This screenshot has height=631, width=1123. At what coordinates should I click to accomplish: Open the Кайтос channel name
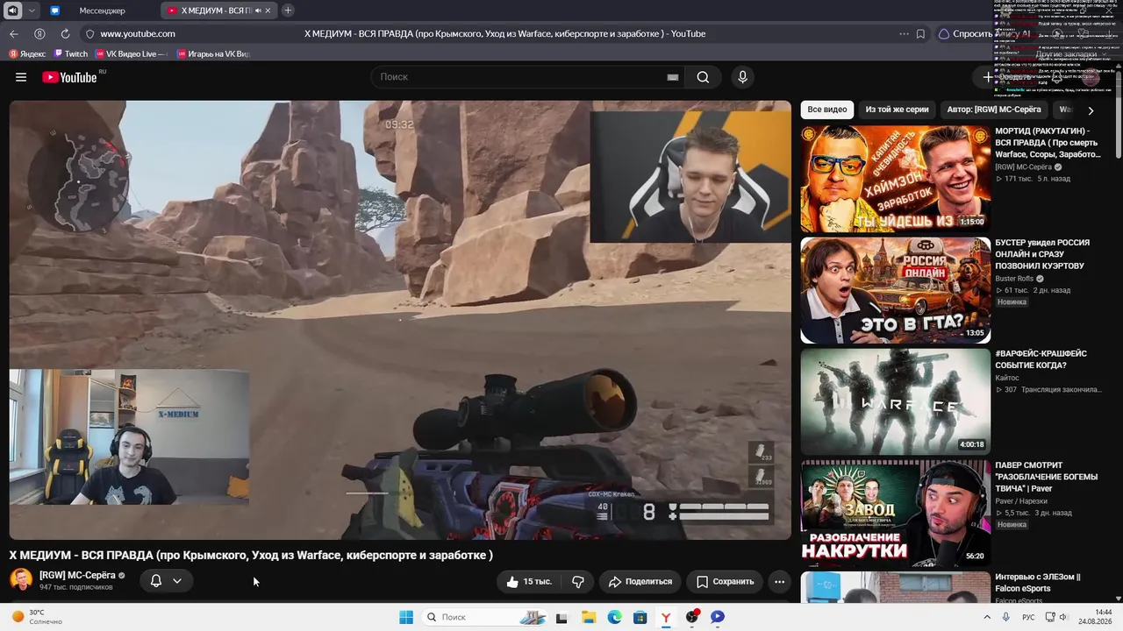pos(1007,378)
